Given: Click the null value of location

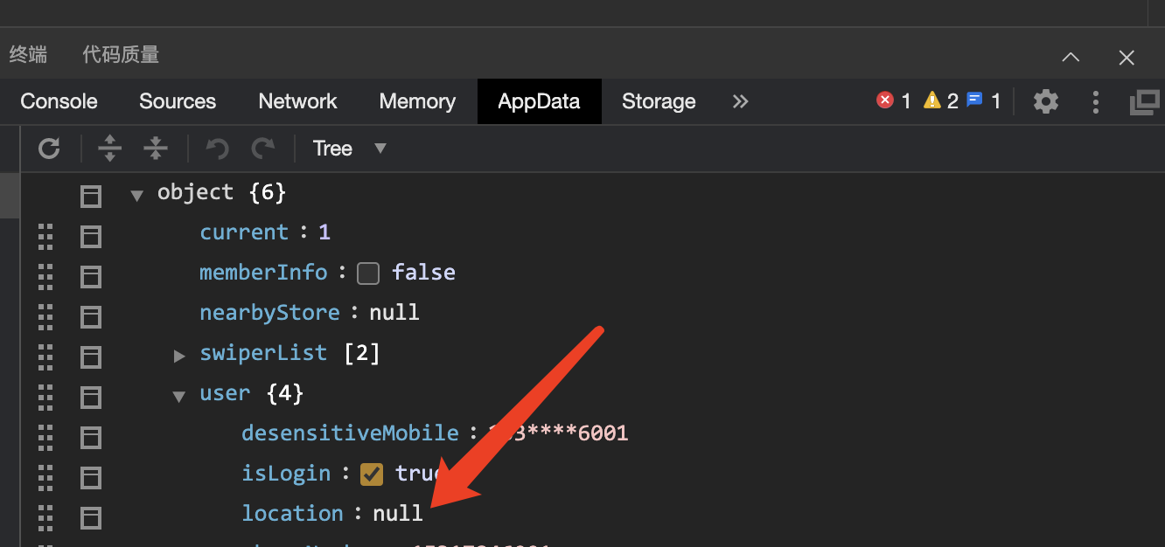Looking at the screenshot, I should pyautogui.click(x=398, y=514).
